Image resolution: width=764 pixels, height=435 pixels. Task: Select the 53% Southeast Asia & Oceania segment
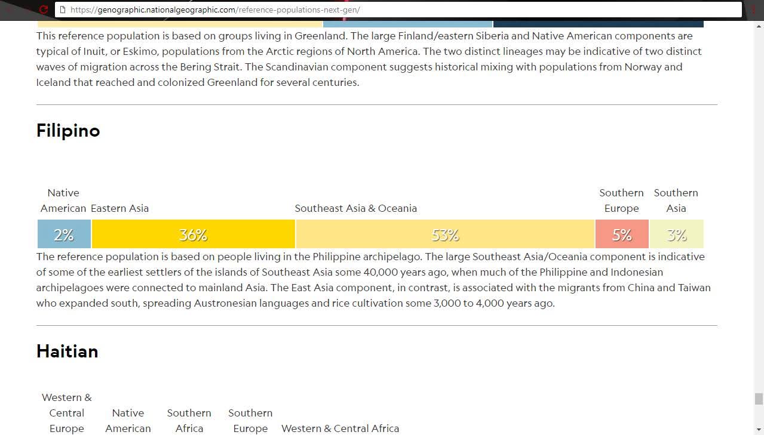[x=445, y=234]
